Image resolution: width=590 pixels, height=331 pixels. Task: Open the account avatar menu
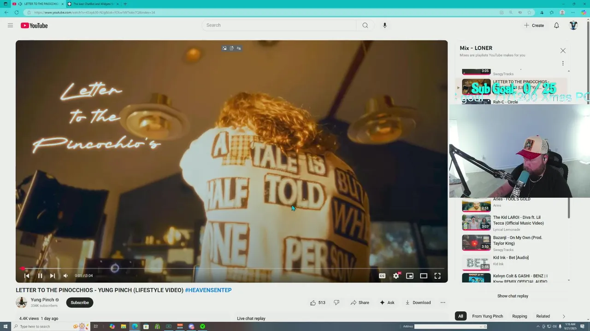coord(573,25)
